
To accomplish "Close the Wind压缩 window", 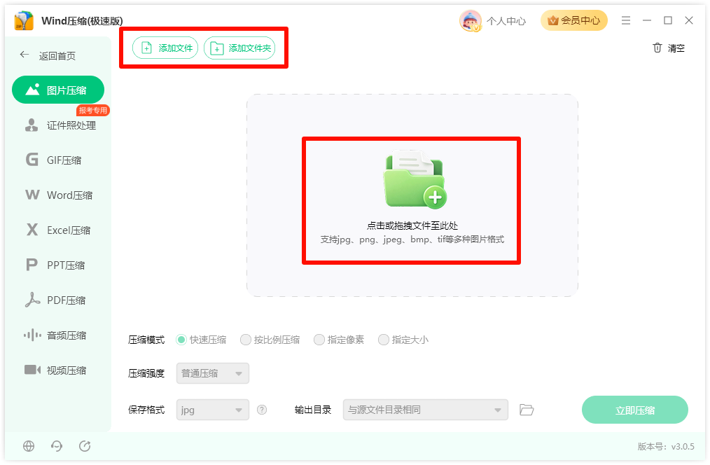I will (689, 20).
